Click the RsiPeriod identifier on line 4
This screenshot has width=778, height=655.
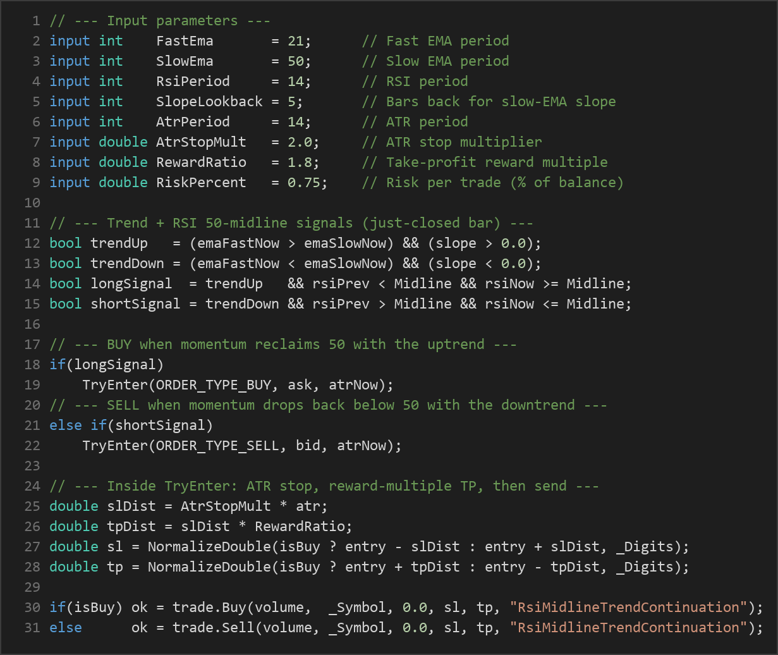tap(193, 82)
